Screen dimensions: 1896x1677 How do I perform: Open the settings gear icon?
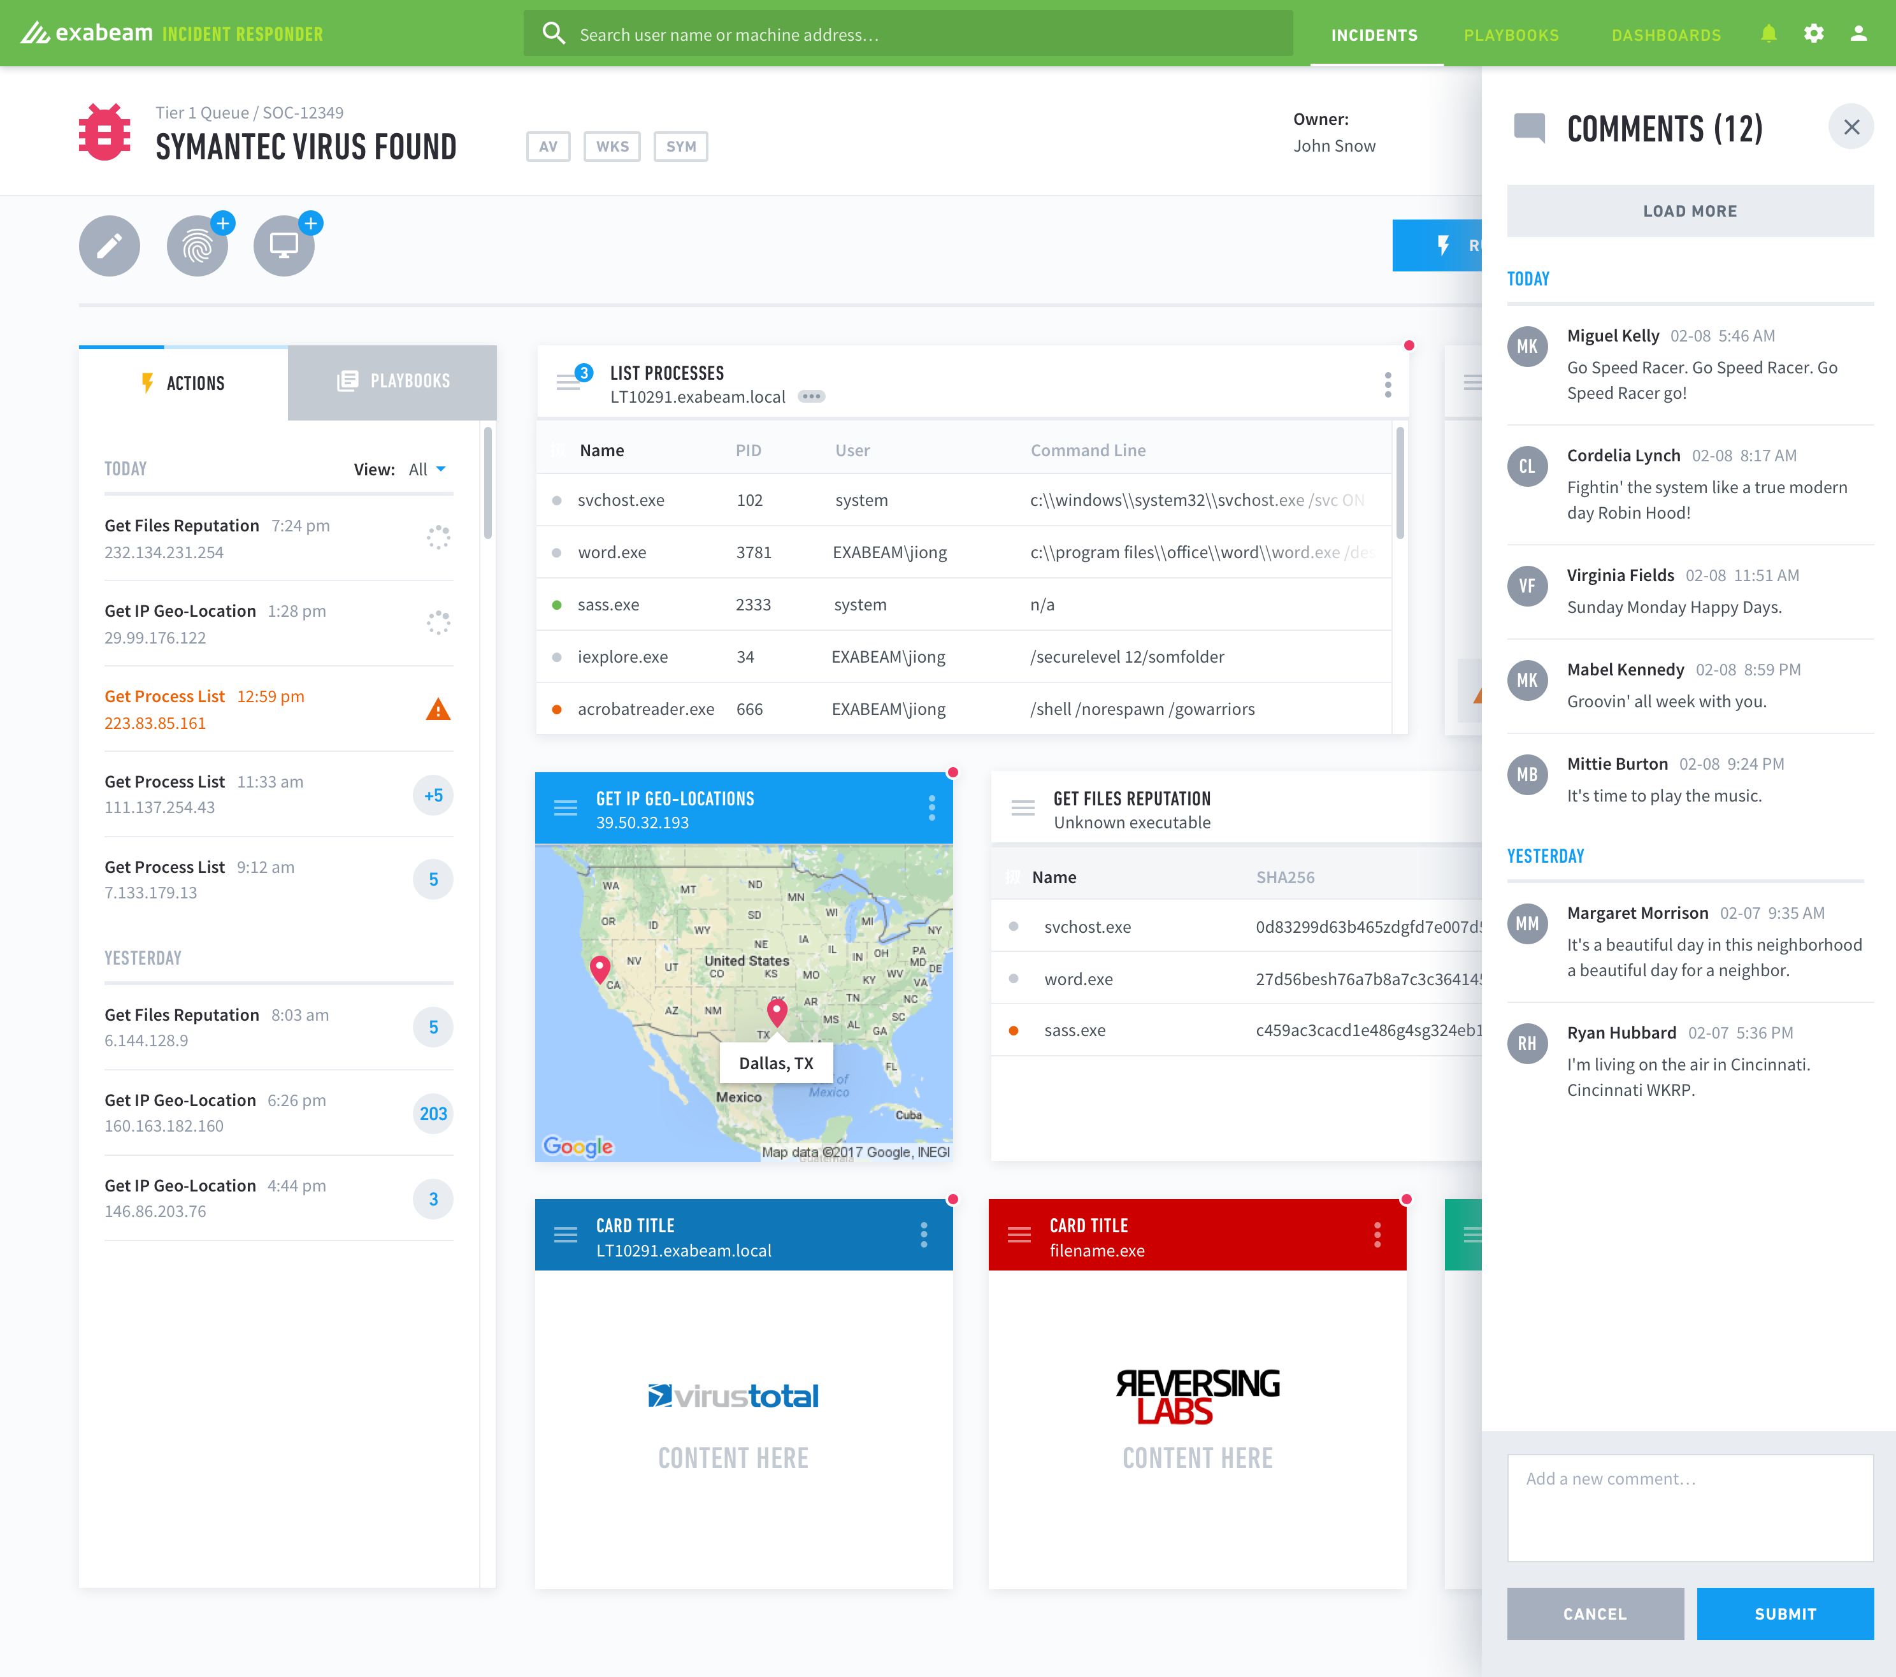click(x=1813, y=34)
